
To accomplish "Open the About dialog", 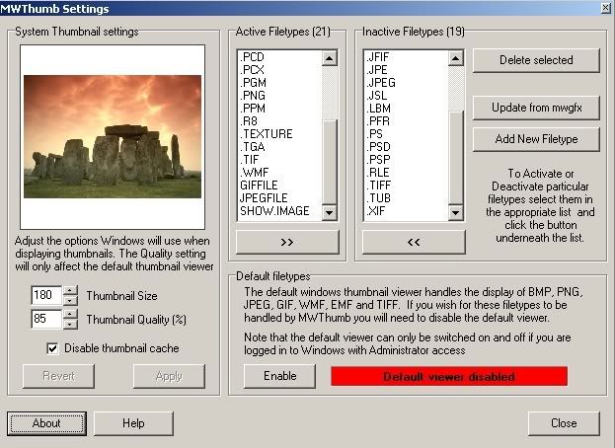I will pos(46,423).
